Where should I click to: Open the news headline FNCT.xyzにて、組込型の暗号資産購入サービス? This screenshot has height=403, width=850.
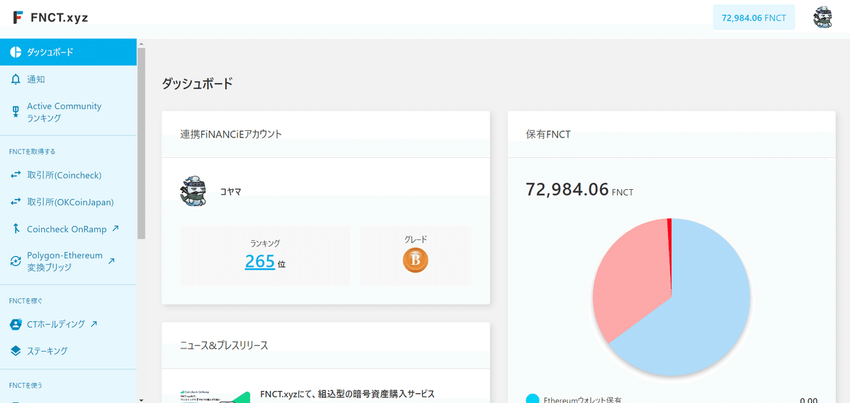point(347,394)
